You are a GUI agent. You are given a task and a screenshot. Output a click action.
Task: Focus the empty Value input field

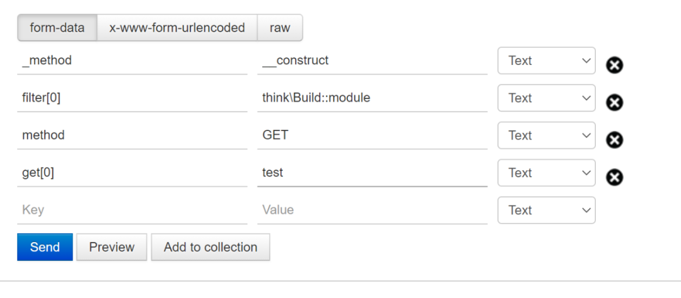click(x=372, y=210)
